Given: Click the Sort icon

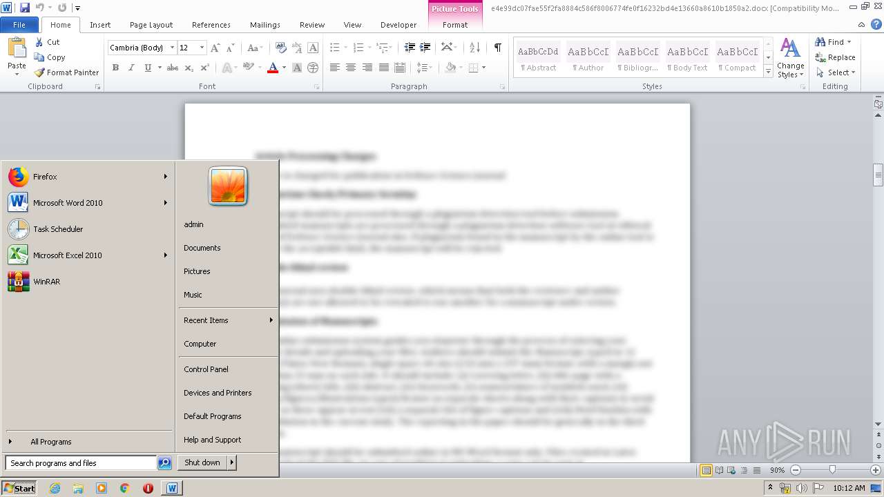Looking at the screenshot, I should click(x=474, y=48).
